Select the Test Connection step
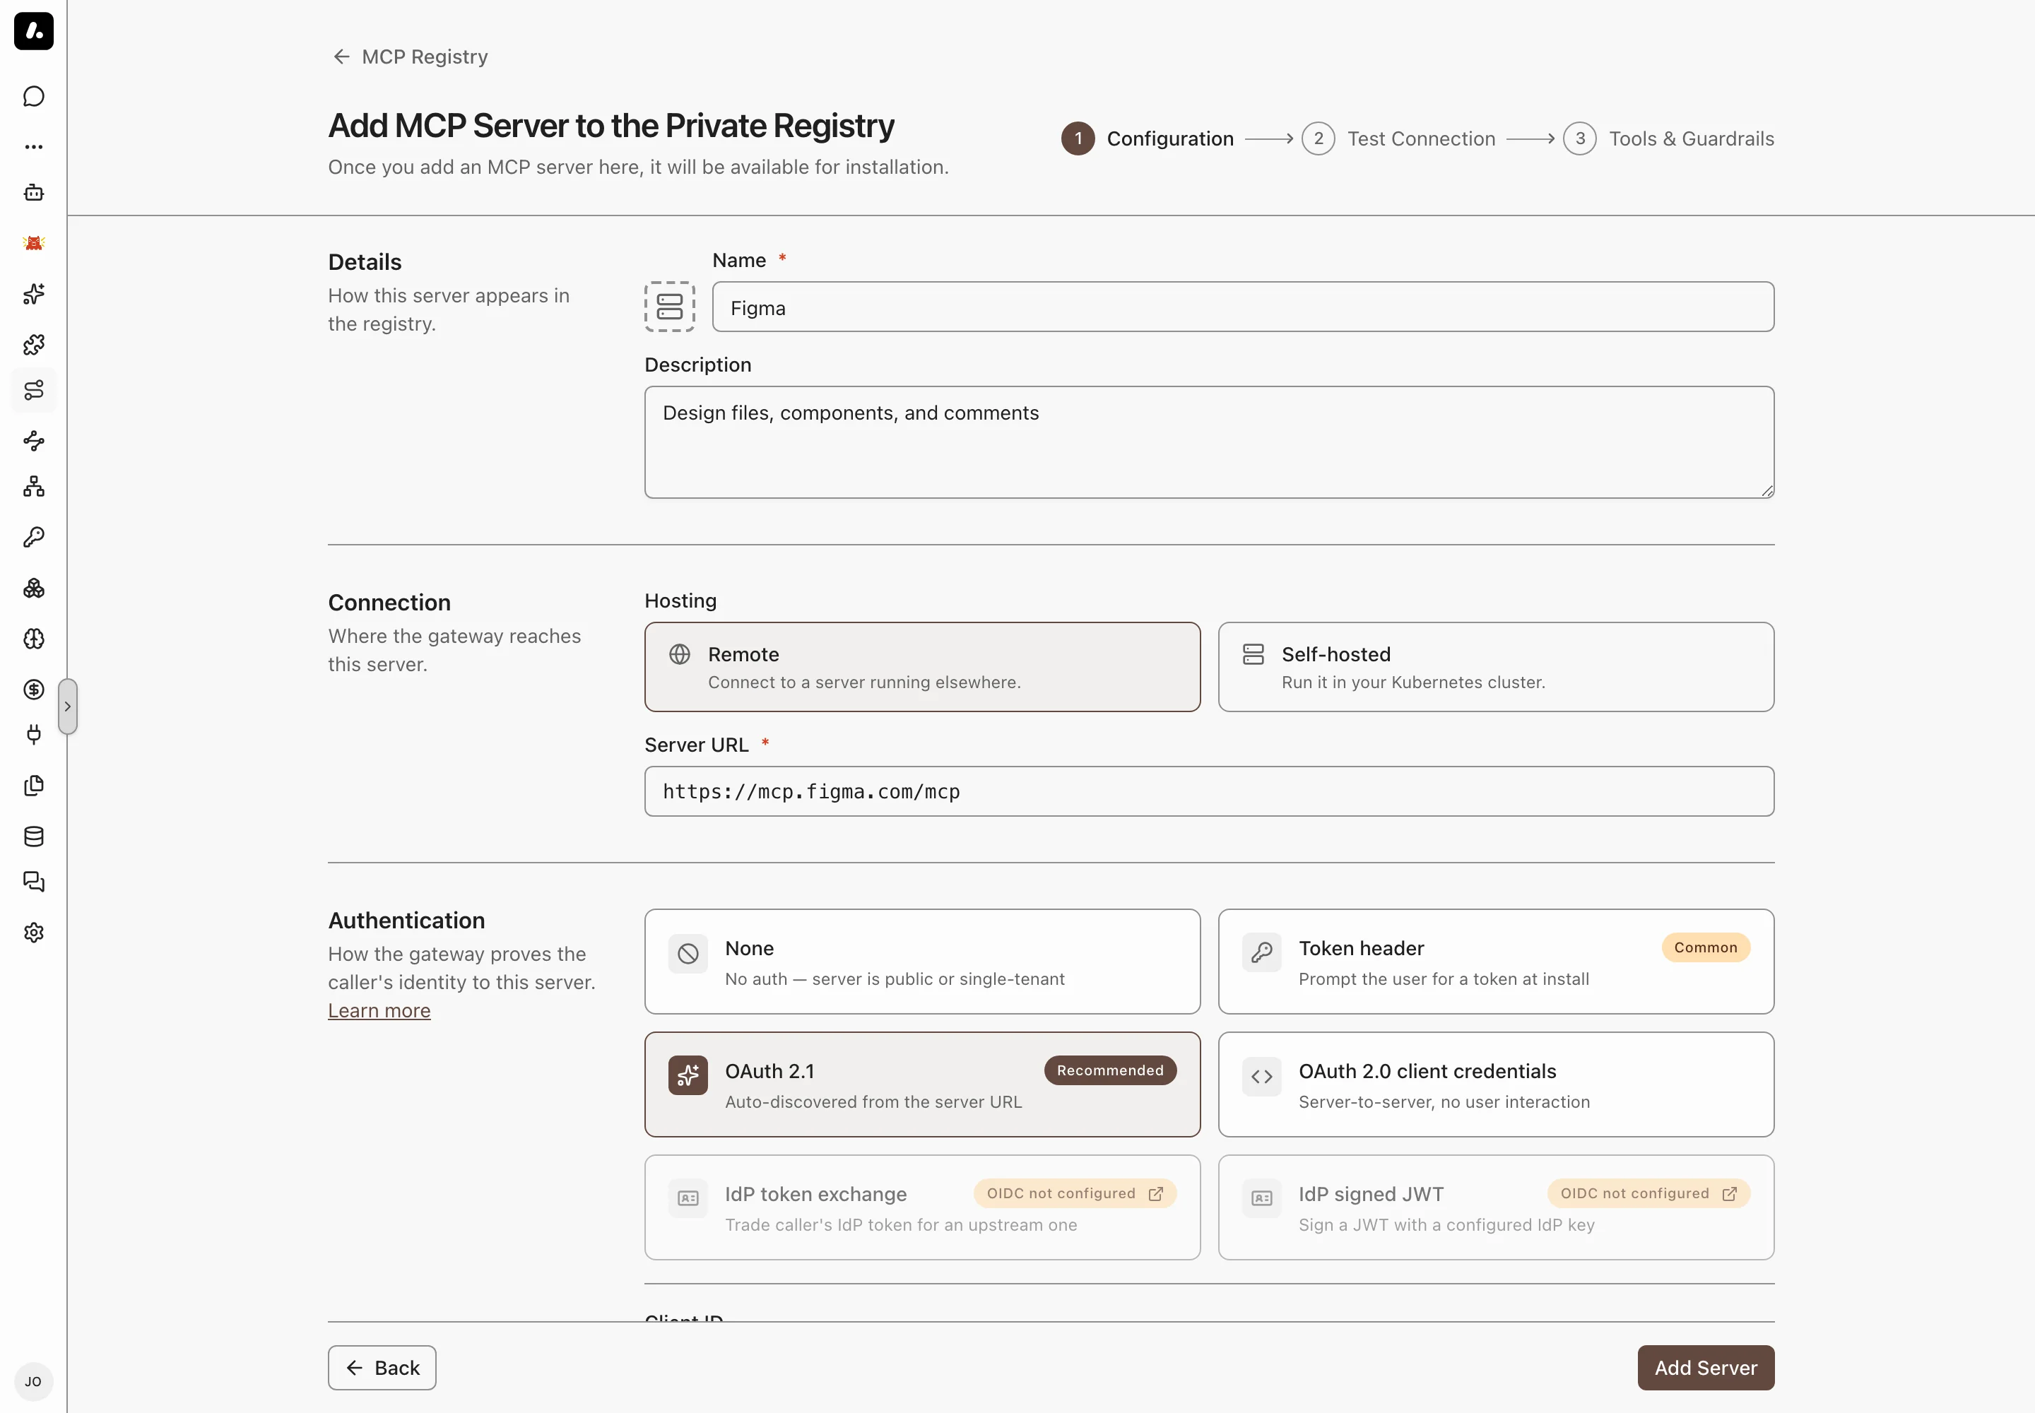This screenshot has height=1413, width=2035. (x=1398, y=139)
